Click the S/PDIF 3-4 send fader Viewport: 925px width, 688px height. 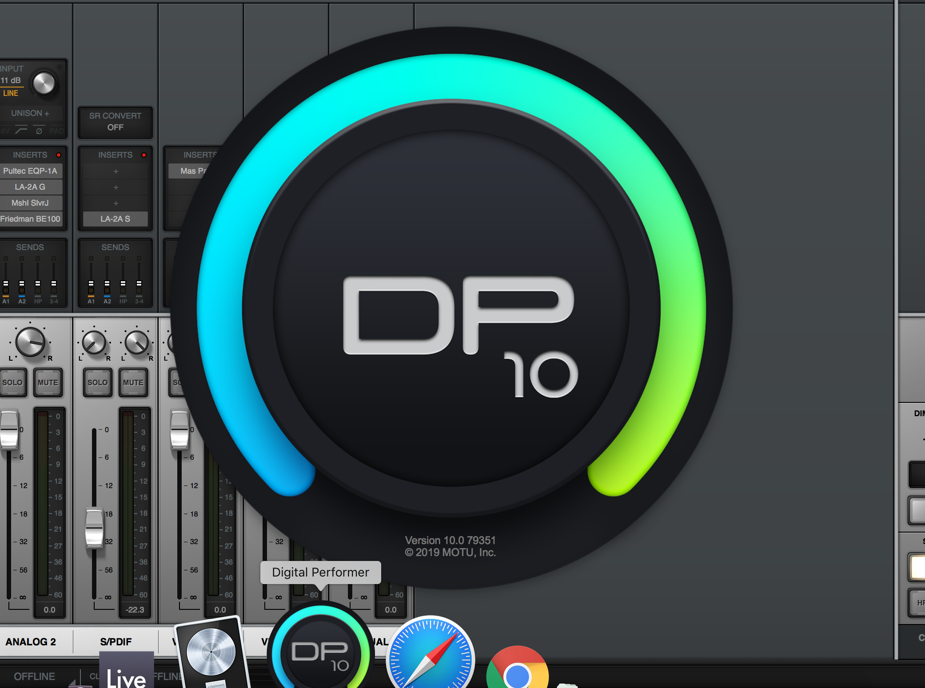pos(139,283)
